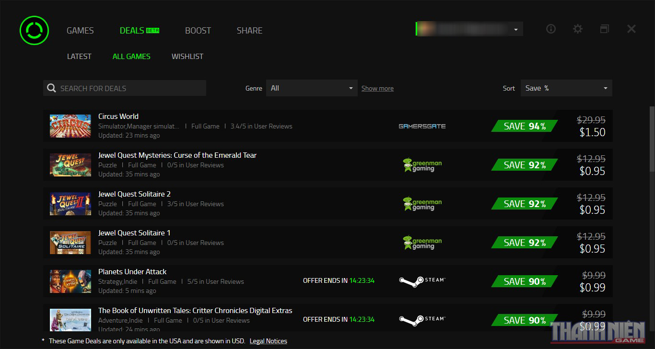Click the Razer Cortex green logo

pos(35,30)
